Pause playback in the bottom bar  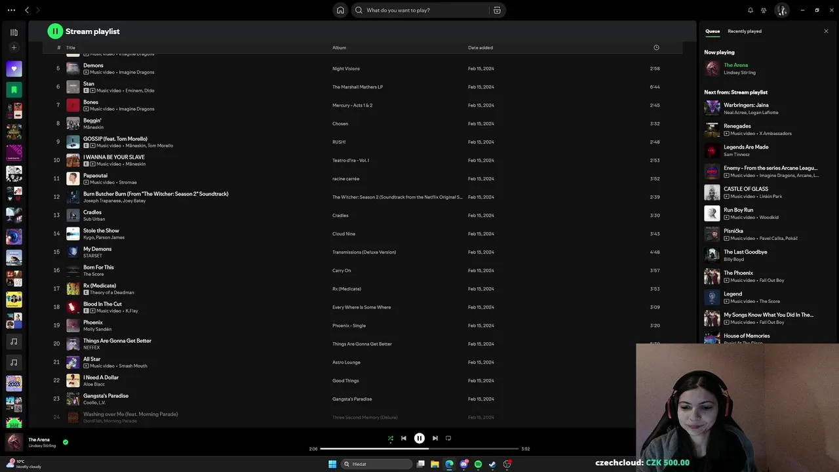click(x=419, y=438)
